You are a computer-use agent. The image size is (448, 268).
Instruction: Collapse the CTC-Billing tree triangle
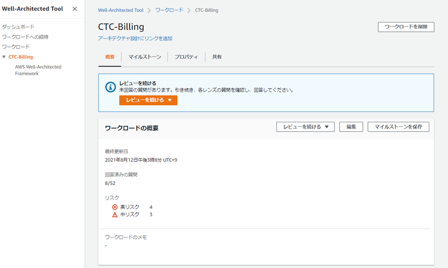tap(4, 57)
